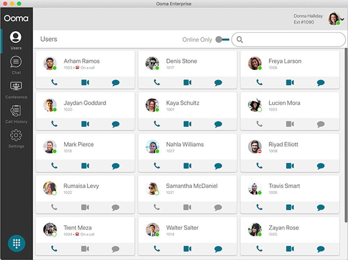Message Samantha McDaniel via chat icon
This screenshot has width=348, height=260.
pos(218,207)
